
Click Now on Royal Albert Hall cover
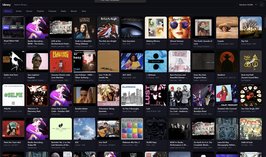point(6,27)
